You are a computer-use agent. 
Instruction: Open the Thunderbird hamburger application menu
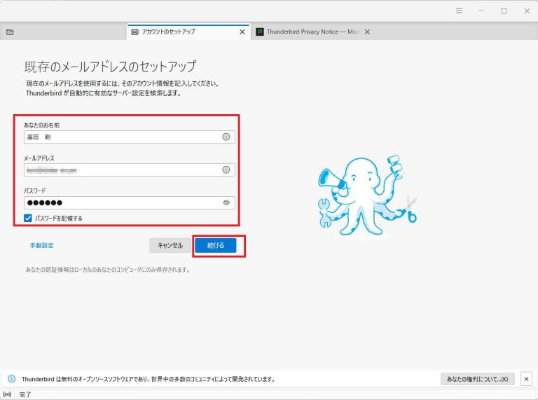pos(459,11)
